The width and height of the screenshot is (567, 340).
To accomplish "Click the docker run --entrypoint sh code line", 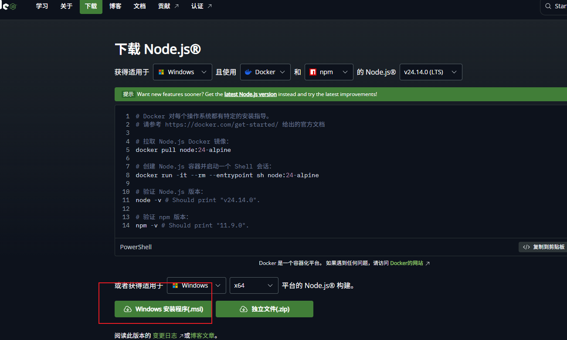I will pos(227,175).
